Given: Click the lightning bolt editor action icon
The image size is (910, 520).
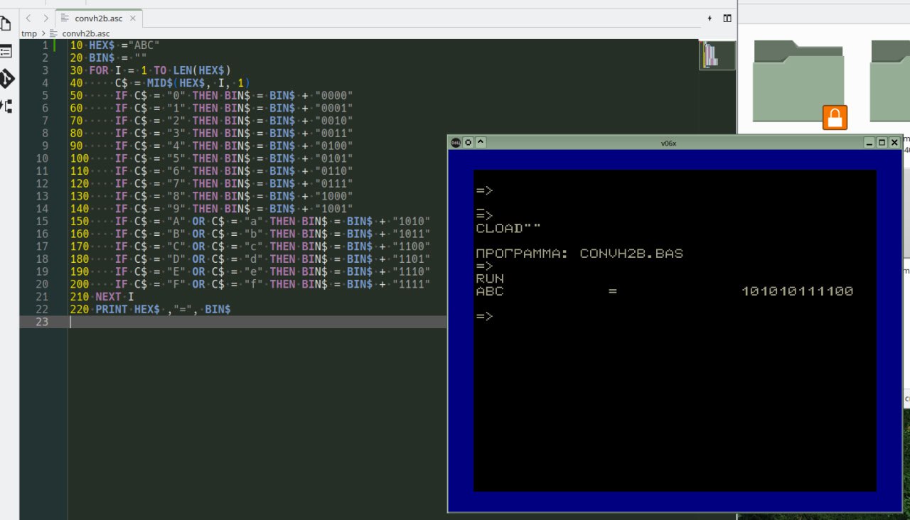Looking at the screenshot, I should [710, 18].
